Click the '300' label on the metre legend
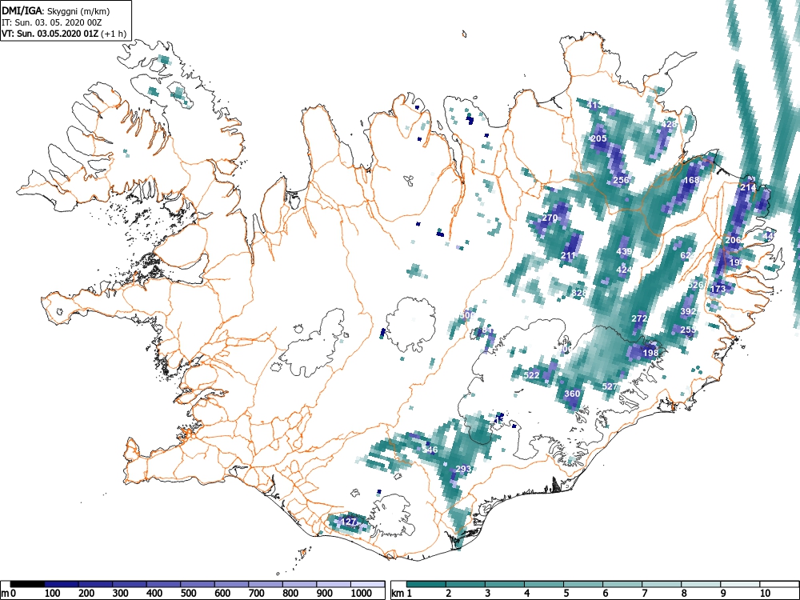 coord(121,594)
